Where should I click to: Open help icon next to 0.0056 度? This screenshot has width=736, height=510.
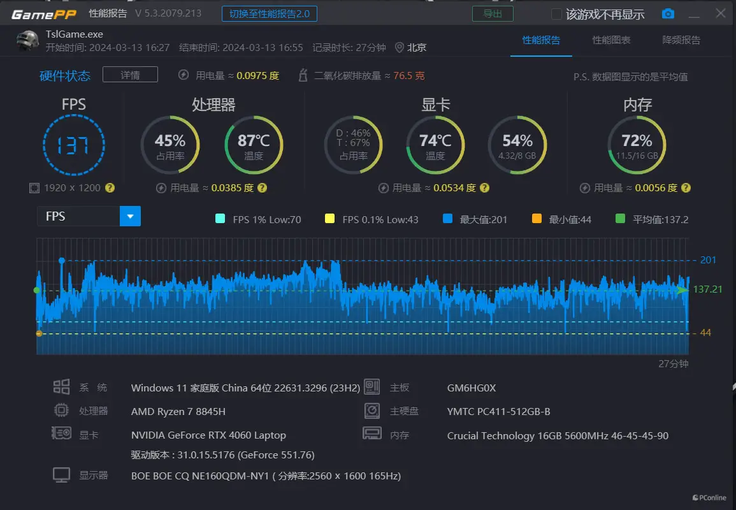pos(686,188)
